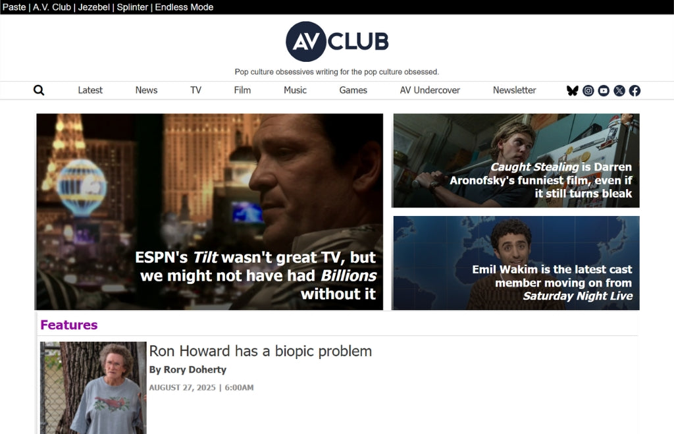674x434 pixels.
Task: Visit Jezebel from the top bar
Action: pyautogui.click(x=93, y=7)
